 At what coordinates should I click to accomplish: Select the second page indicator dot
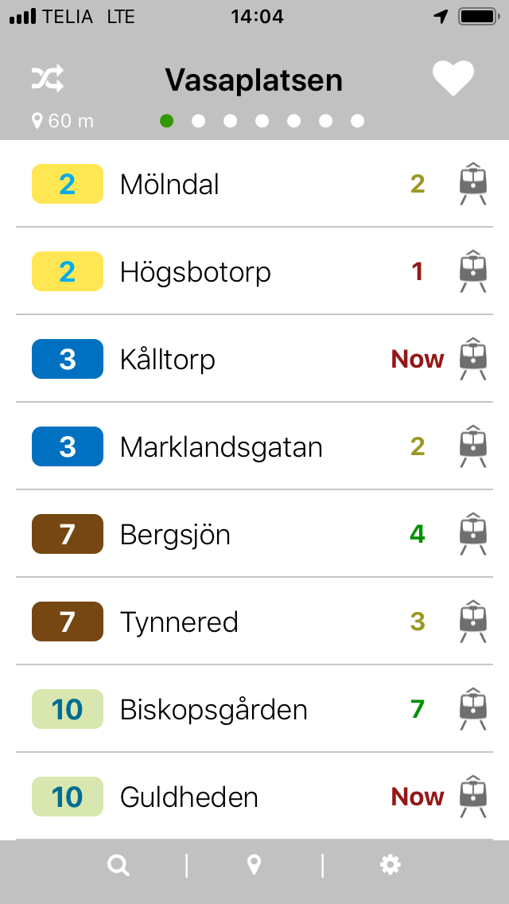(x=199, y=121)
